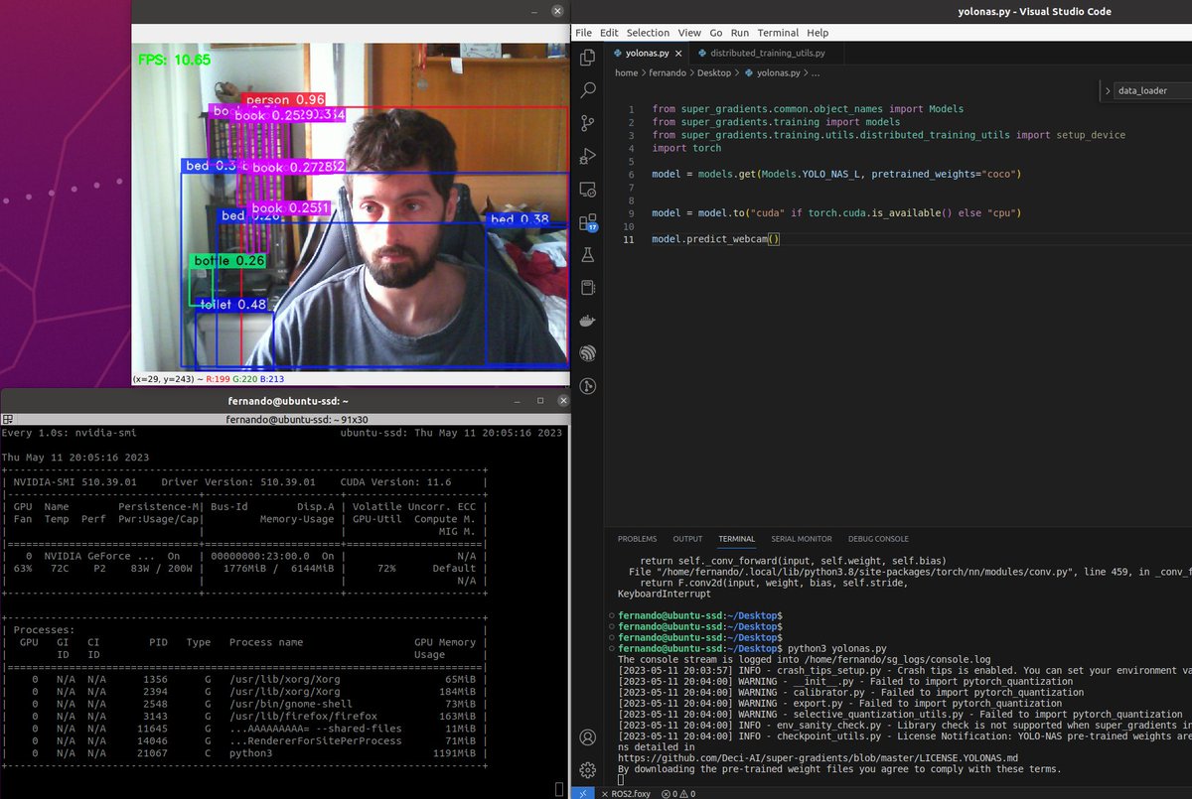Open the View menu

tap(689, 33)
